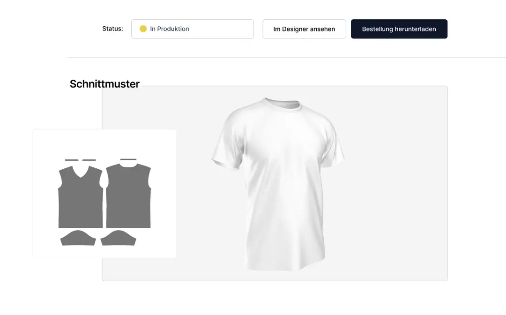This screenshot has height=315, width=506.
Task: Select the round-neck back pattern piece
Action: pos(128,196)
